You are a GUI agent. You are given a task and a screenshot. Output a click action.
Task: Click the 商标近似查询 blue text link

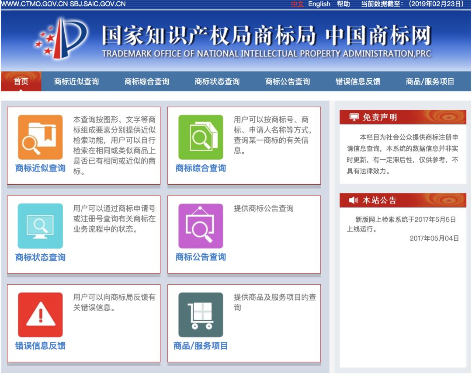(40, 168)
